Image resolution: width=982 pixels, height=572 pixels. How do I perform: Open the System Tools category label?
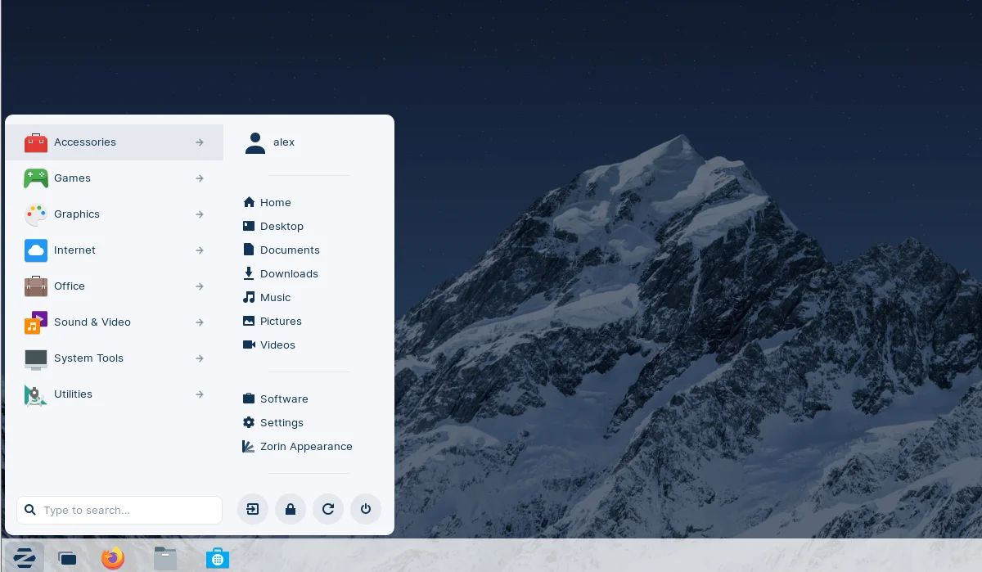(88, 358)
